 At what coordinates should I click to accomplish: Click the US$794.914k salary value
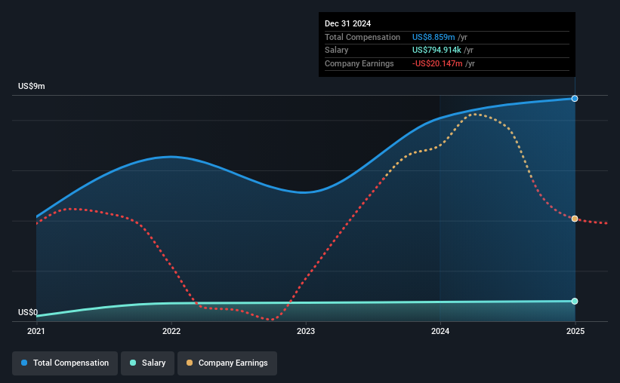[x=436, y=51]
